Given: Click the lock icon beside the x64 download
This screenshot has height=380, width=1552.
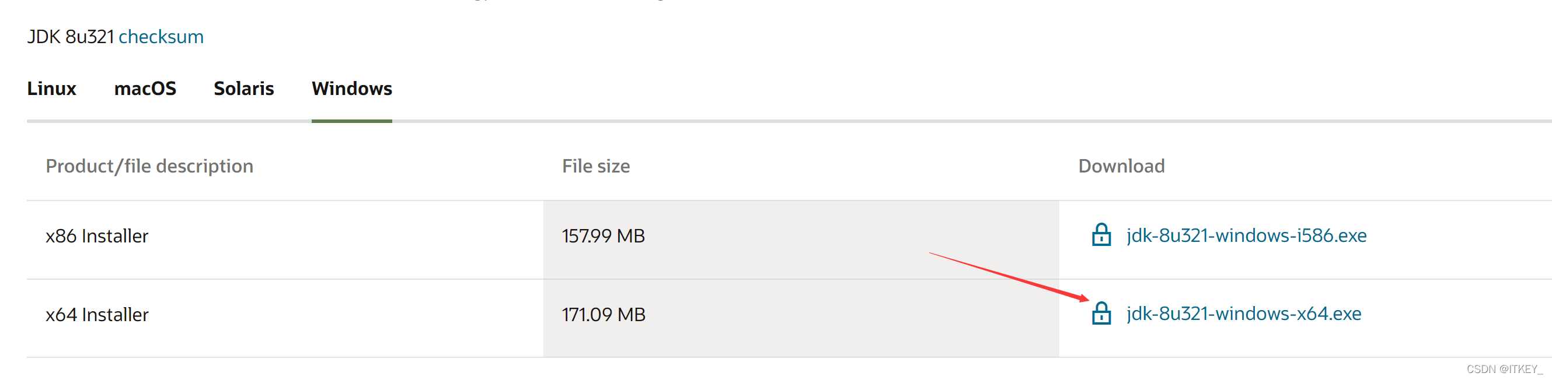Looking at the screenshot, I should click(x=1101, y=313).
